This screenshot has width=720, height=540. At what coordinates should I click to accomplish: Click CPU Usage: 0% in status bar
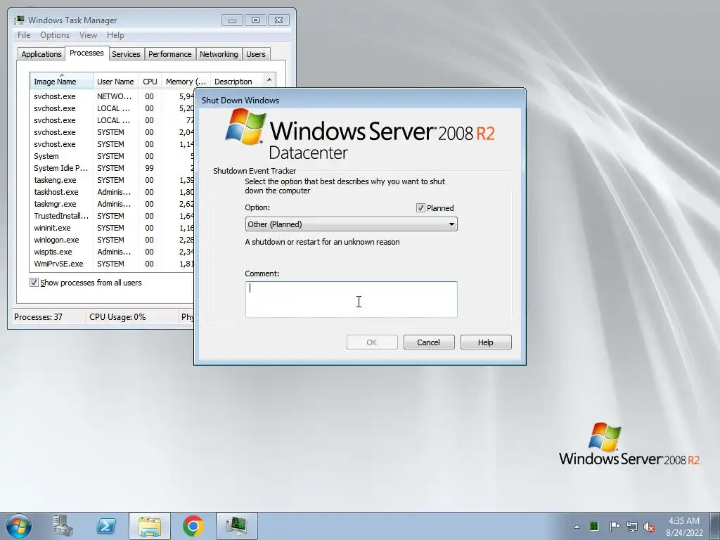coord(117,317)
